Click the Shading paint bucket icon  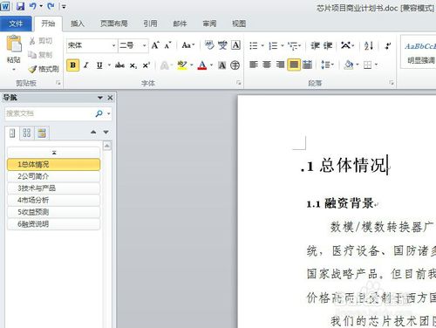tap(348, 65)
